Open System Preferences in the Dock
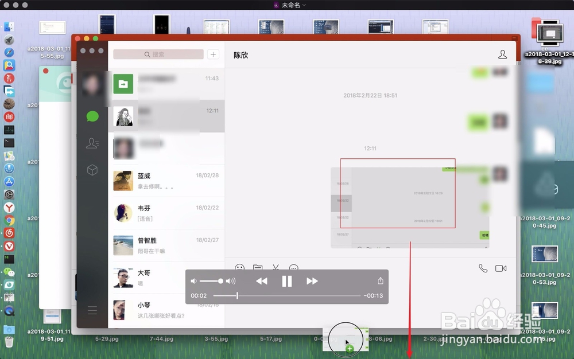 tap(9, 194)
